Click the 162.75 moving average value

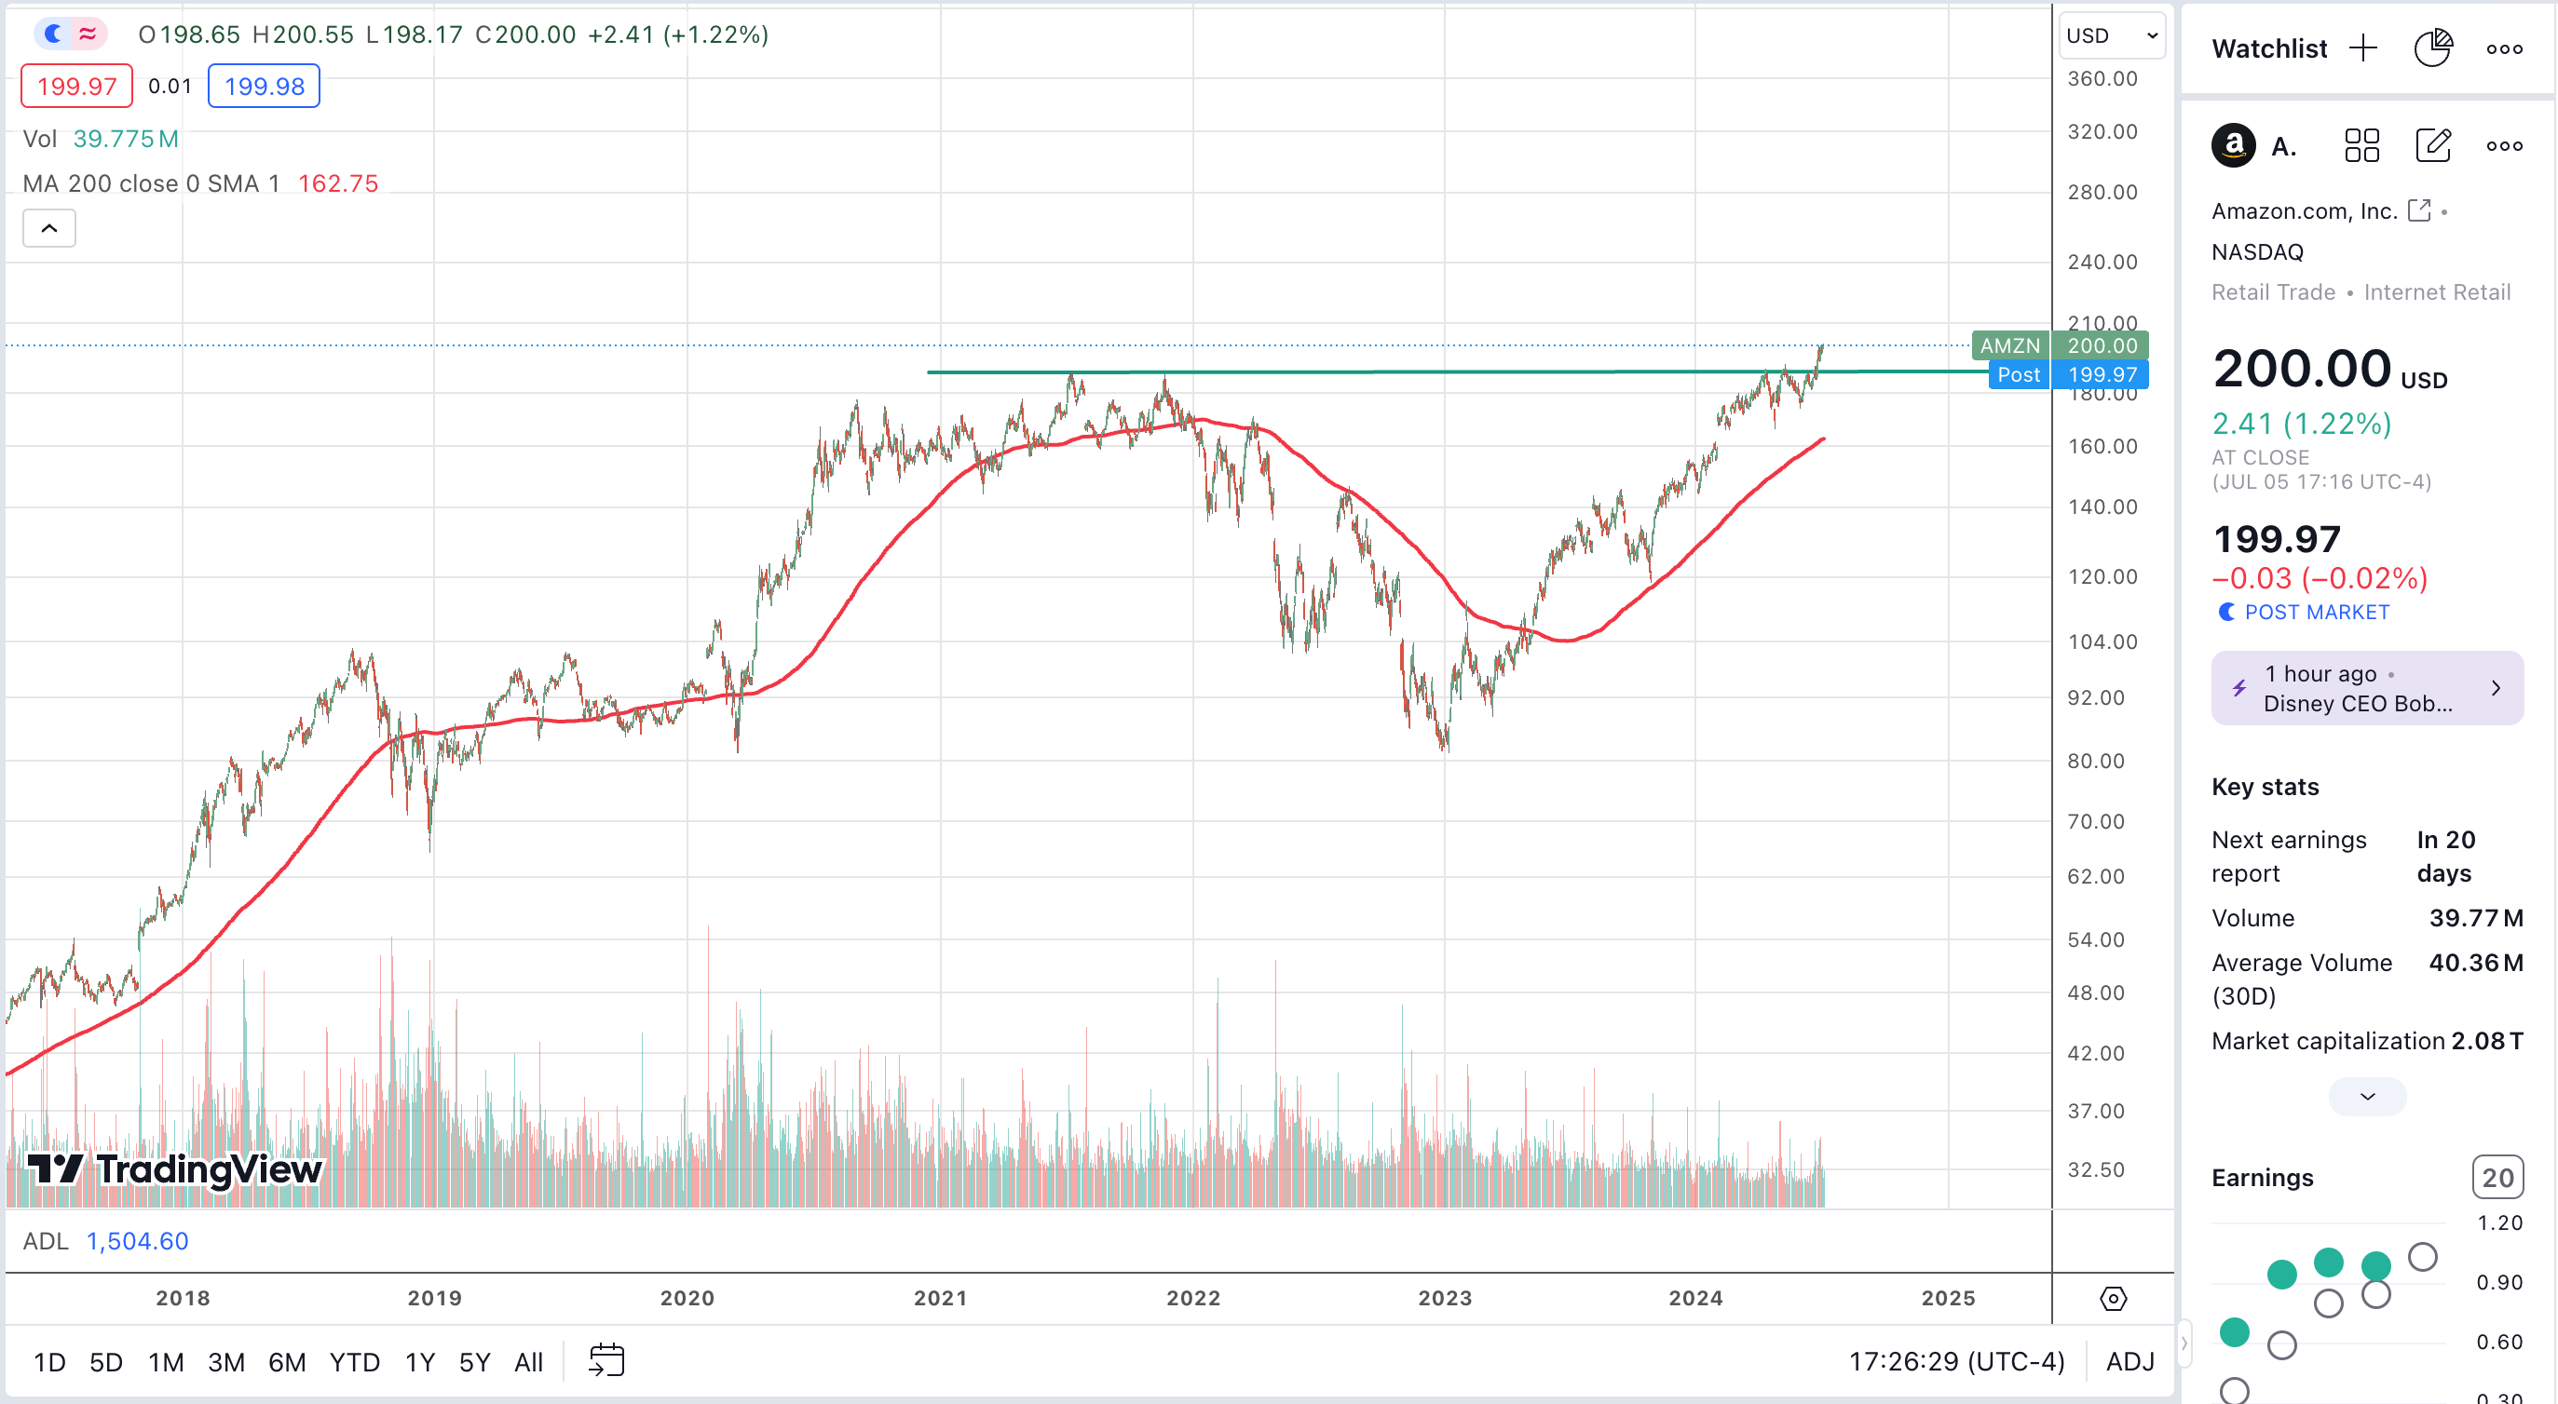click(x=337, y=183)
